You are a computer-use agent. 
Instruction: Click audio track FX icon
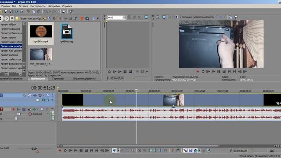point(34,109)
